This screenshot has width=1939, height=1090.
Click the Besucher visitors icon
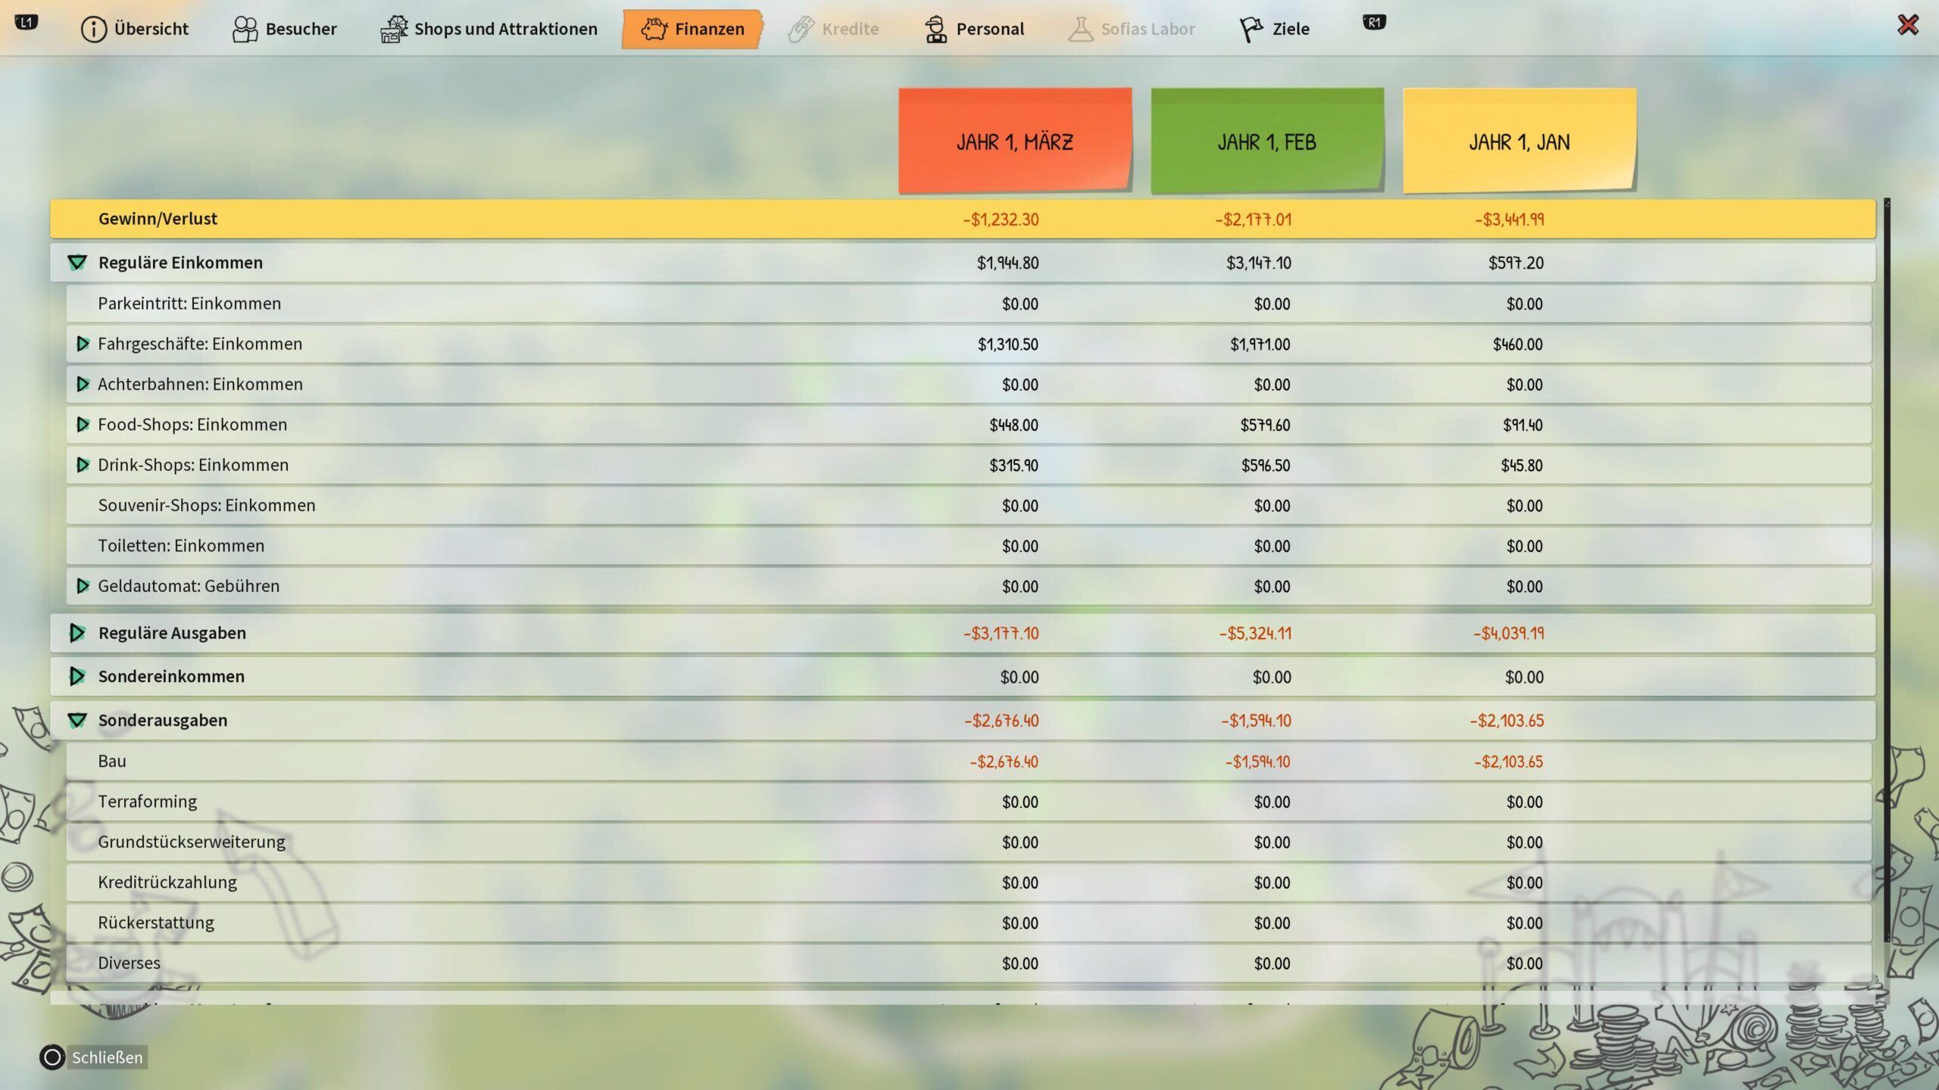245,30
